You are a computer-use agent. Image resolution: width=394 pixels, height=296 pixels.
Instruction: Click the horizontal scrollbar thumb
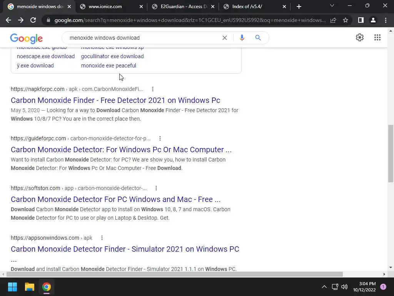(x=175, y=274)
